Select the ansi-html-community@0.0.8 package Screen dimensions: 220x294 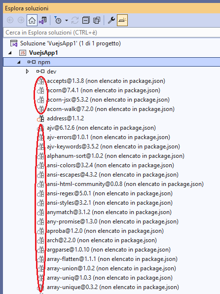125,184
